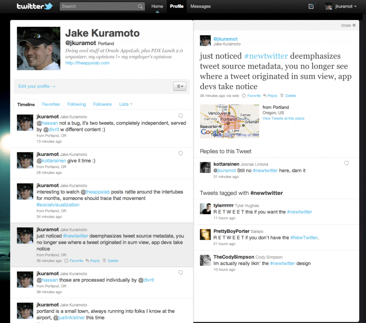Click '36 minutes ago via web' timestamp
The image size is (366, 323).
pos(219,96)
